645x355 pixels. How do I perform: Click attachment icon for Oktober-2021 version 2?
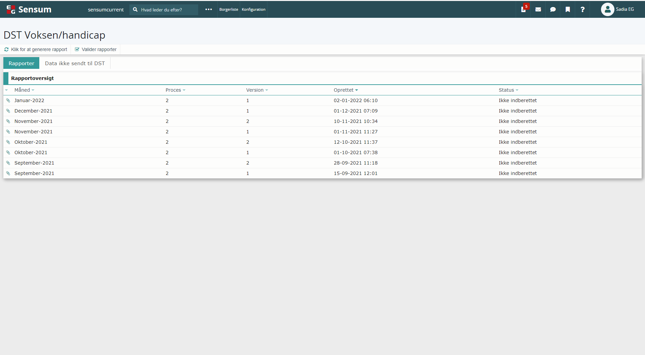[x=8, y=142]
